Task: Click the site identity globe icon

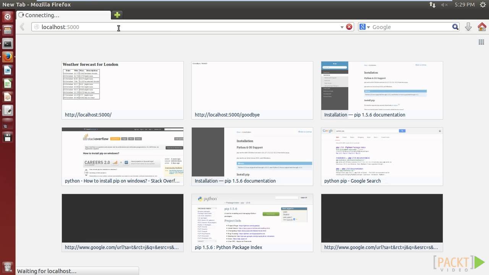Action: tap(37, 27)
